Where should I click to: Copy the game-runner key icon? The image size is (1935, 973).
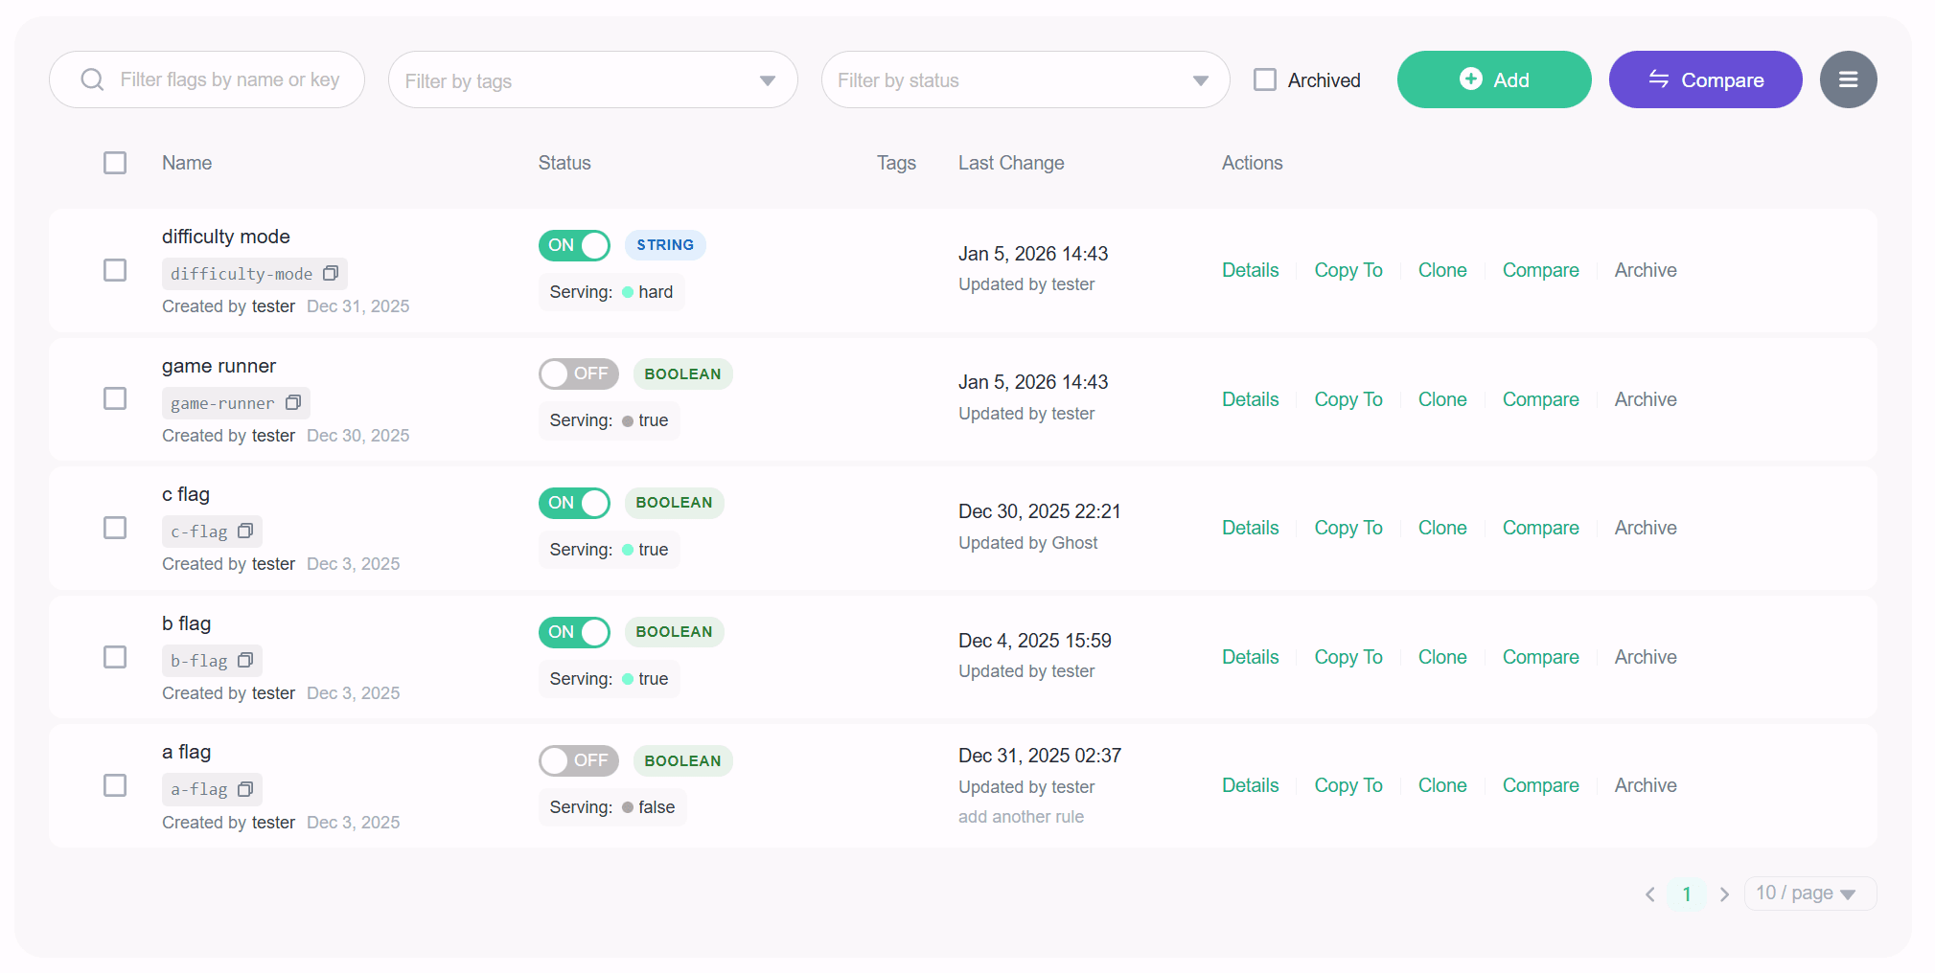[293, 403]
